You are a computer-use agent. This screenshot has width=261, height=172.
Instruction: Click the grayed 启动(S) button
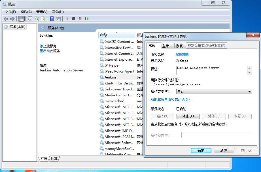point(163,116)
